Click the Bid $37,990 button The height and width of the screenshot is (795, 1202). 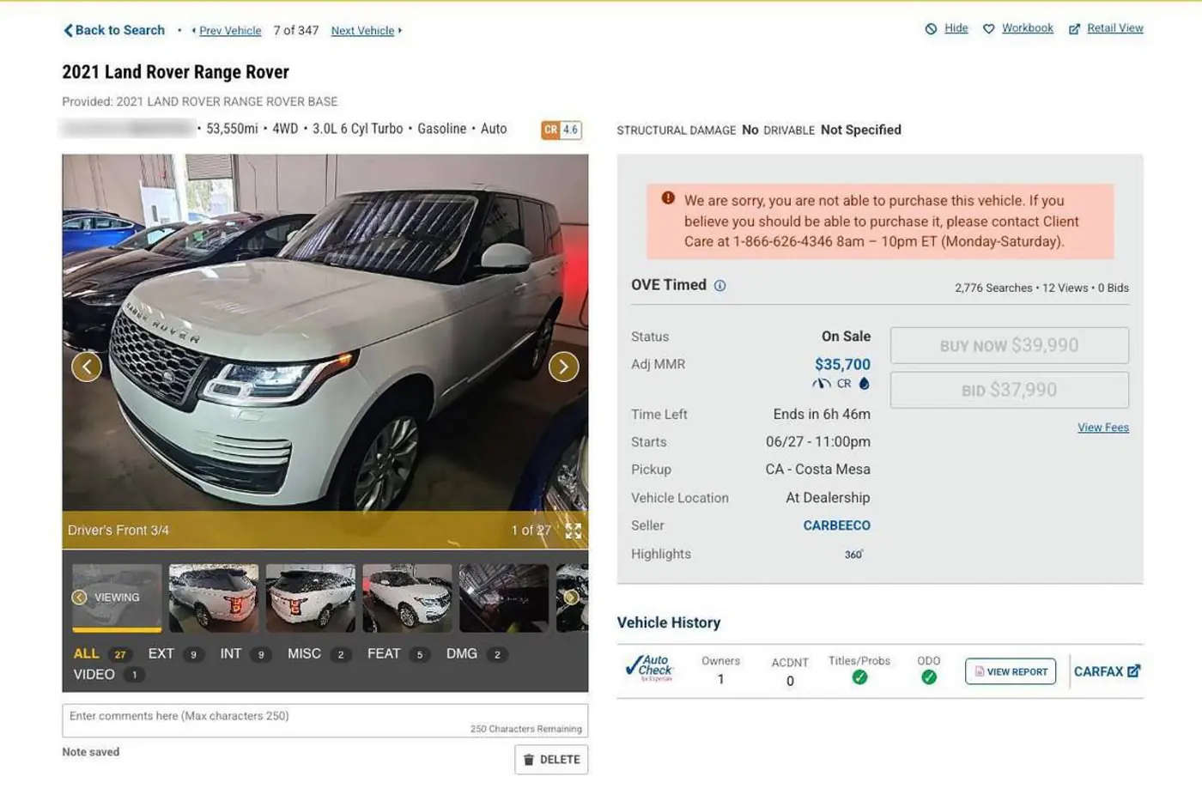pyautogui.click(x=1010, y=390)
